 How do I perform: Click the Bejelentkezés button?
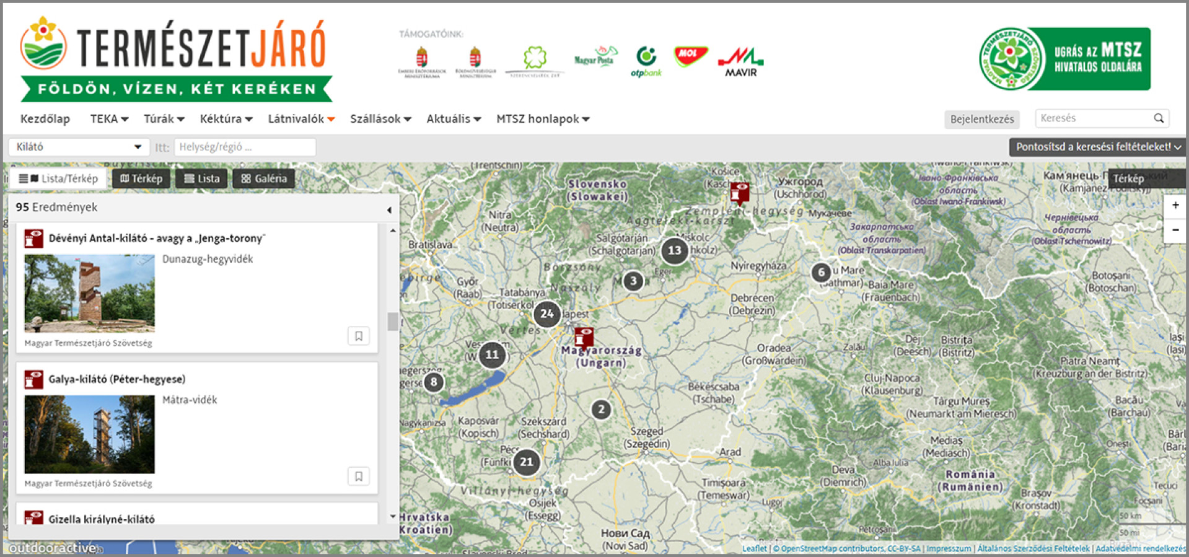click(982, 119)
